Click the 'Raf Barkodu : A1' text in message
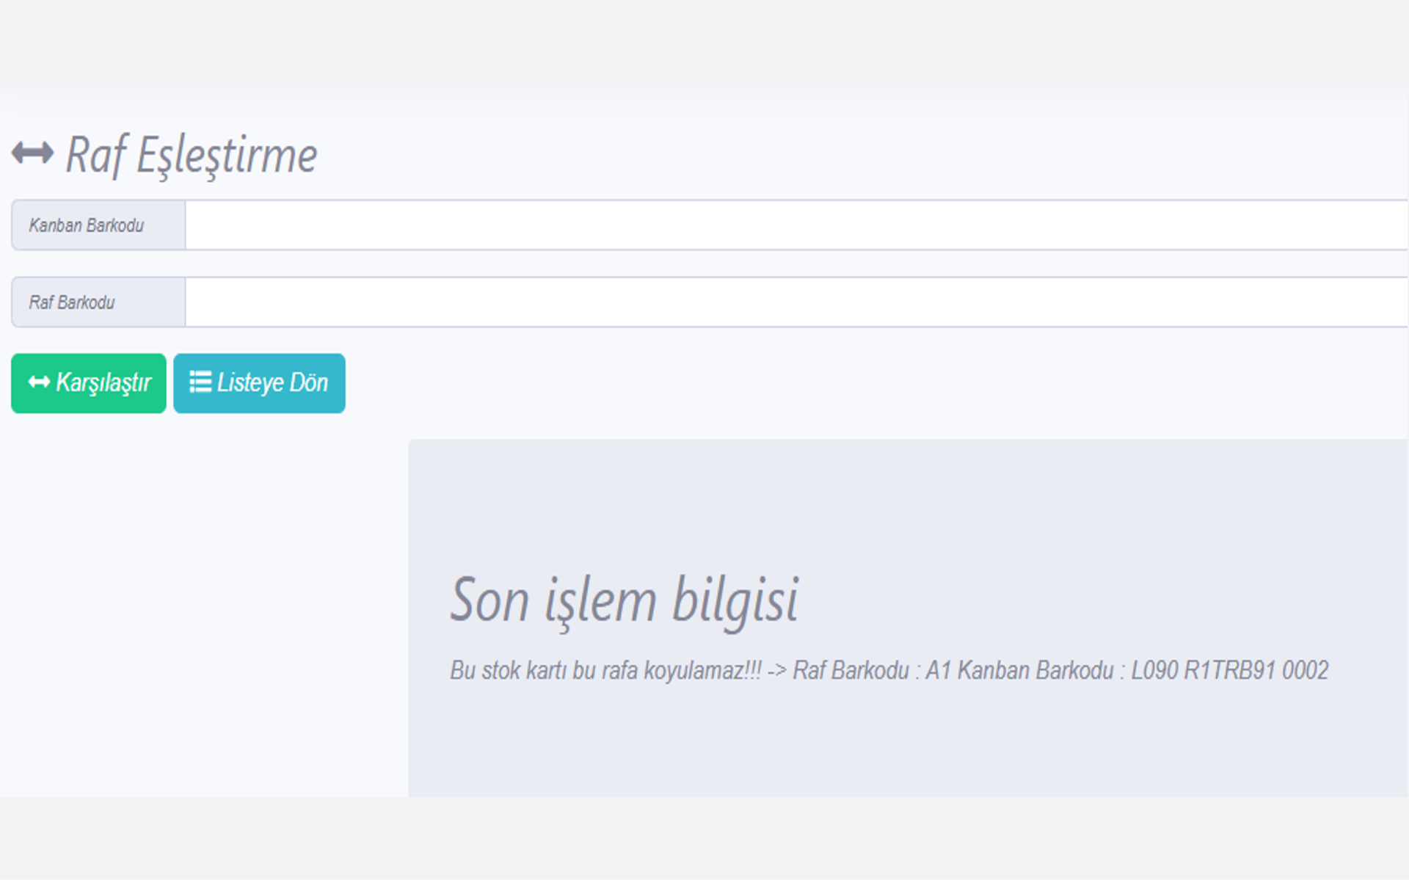This screenshot has width=1409, height=880. click(872, 670)
